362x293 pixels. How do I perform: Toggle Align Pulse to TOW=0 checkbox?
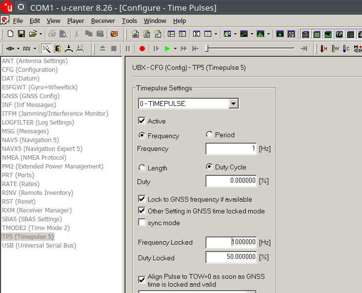[x=142, y=280]
